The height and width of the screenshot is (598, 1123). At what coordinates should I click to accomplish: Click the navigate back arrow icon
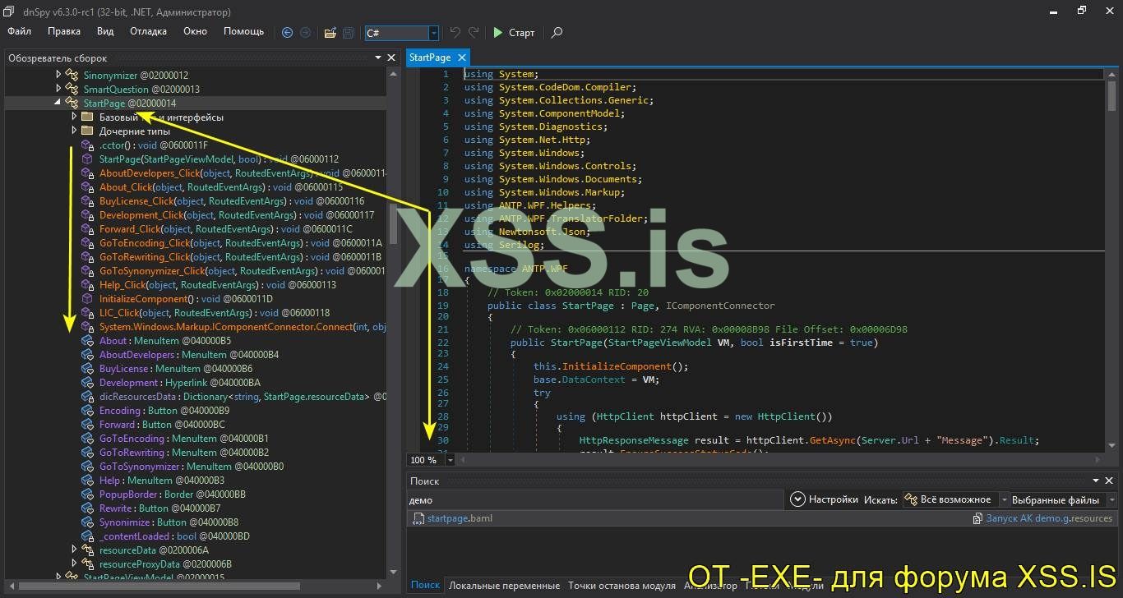point(287,33)
